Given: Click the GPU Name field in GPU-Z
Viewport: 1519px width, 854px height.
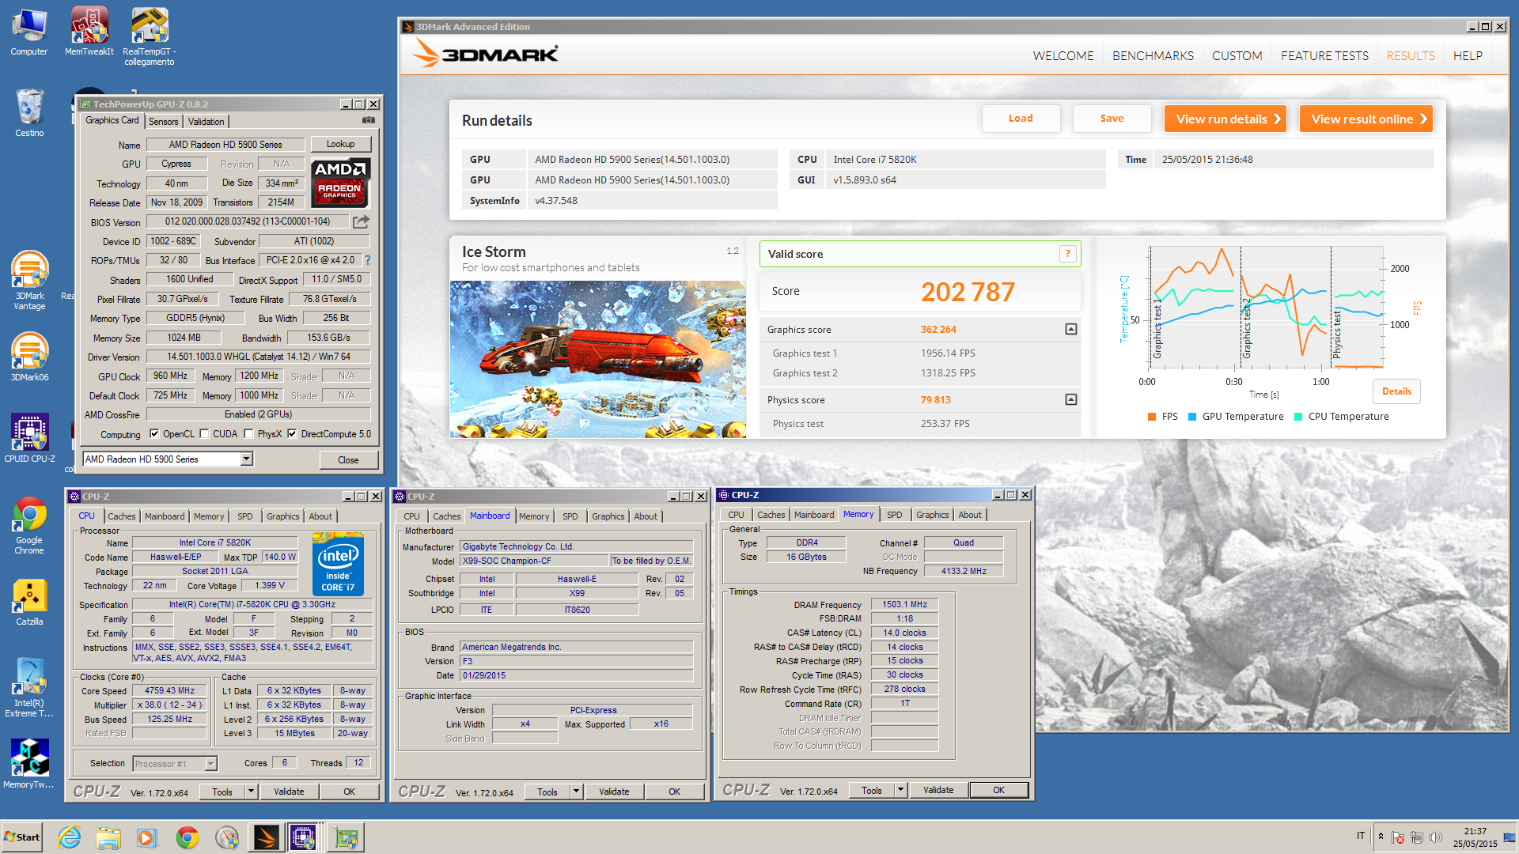Looking at the screenshot, I should click(x=225, y=145).
